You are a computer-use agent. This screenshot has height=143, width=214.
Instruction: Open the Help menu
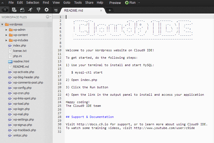click(100, 3)
